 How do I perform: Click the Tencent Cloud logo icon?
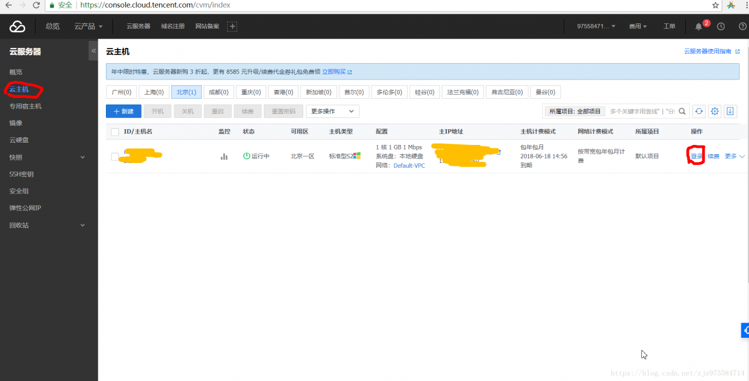(x=18, y=26)
